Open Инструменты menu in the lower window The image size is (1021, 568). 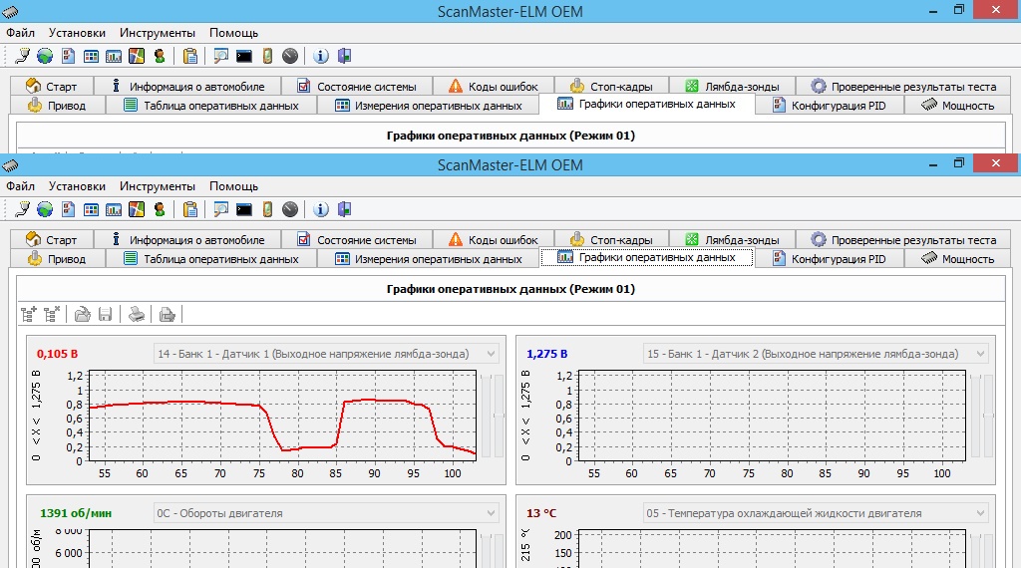158,186
